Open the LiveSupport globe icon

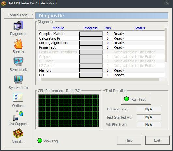pos(18,115)
